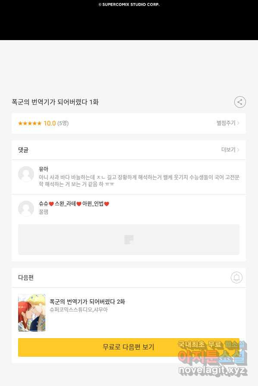Viewport: 258px width, 386px height.
Task: Select the author line 슈퍼코믹스스튜디오,샤무아
Action: pos(79,310)
